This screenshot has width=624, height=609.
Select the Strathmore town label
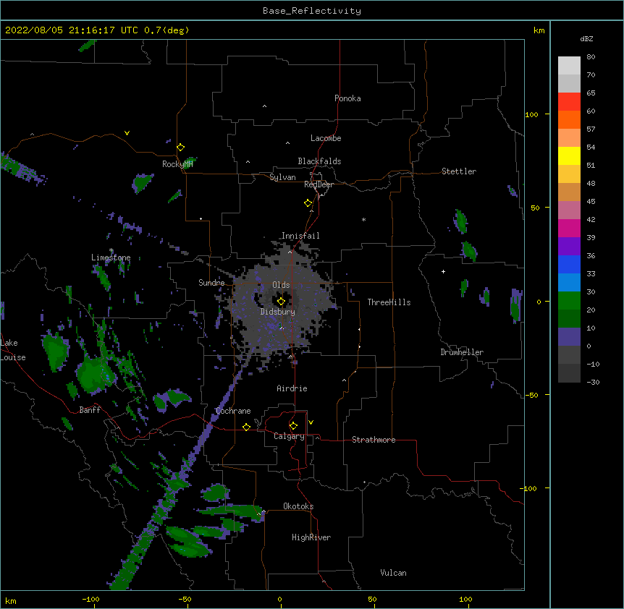374,440
